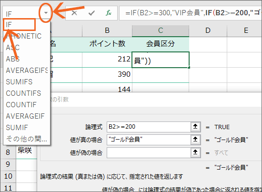Select row 8 header
Screen dimensions: 262x192
(8, 152)
